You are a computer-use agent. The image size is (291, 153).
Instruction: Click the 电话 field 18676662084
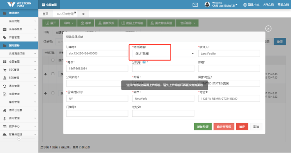(97, 69)
